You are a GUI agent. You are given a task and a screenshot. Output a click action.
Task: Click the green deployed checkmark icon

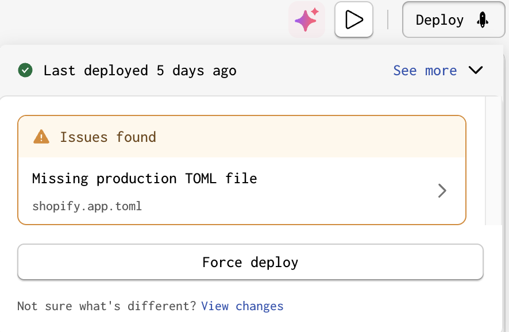tap(25, 71)
